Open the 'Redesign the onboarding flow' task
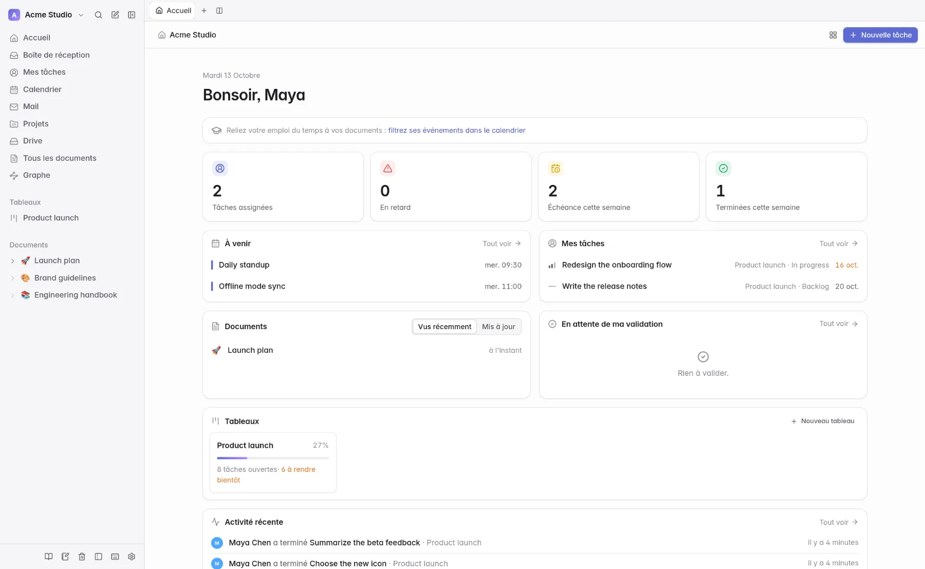 [x=703, y=265]
